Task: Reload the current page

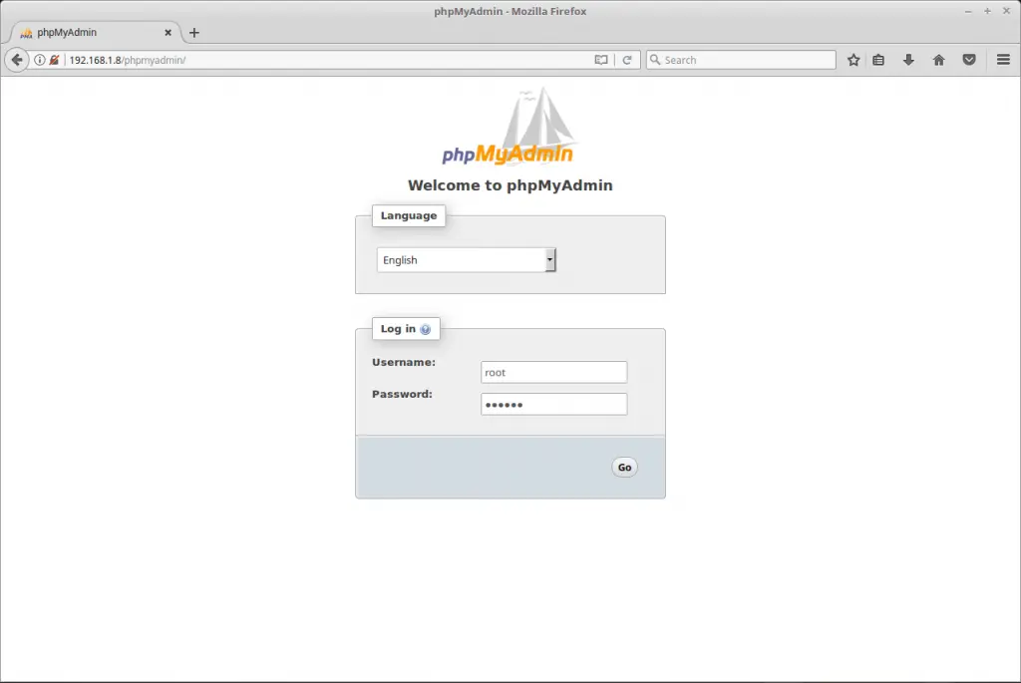Action: pyautogui.click(x=627, y=60)
